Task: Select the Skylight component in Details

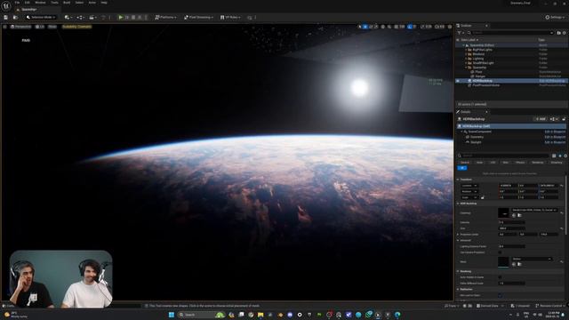Action: (x=476, y=142)
